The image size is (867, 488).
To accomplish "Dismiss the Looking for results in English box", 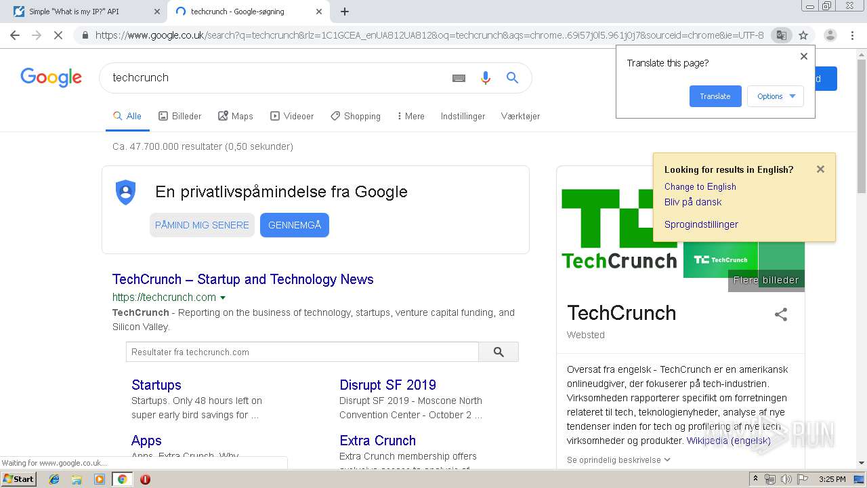I will [x=820, y=169].
